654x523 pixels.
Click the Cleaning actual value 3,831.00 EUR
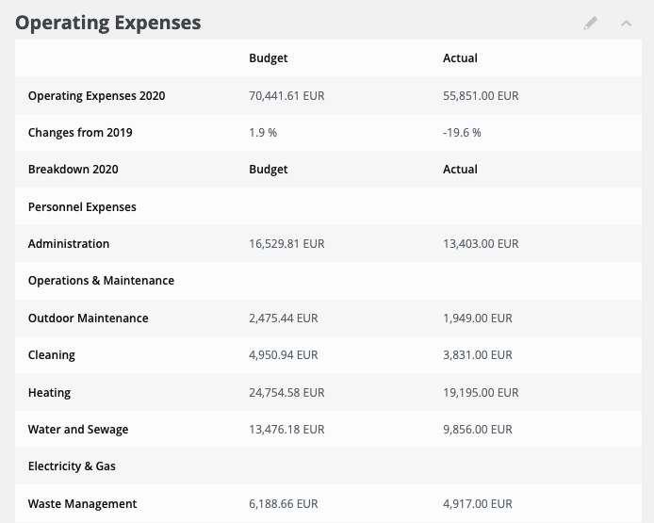[x=478, y=355]
